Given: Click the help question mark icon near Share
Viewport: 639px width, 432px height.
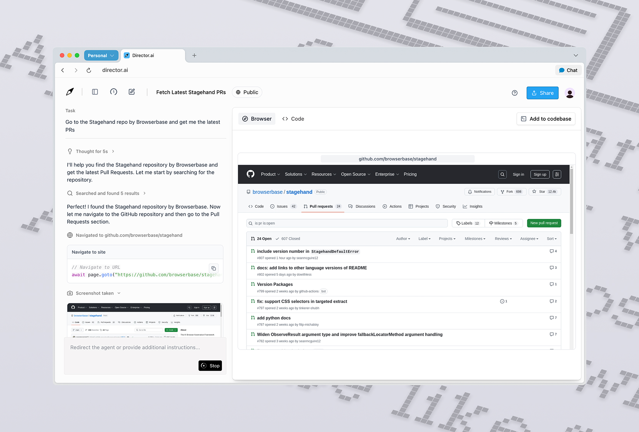Looking at the screenshot, I should (x=514, y=93).
